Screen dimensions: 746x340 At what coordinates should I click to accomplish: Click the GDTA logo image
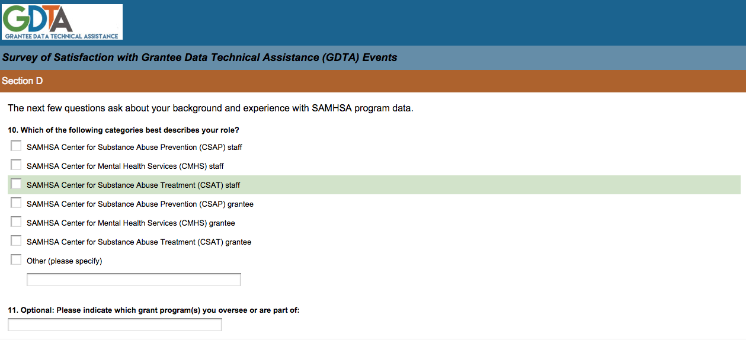click(x=62, y=22)
